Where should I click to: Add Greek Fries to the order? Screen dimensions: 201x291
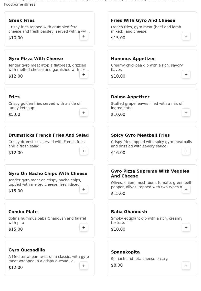click(84, 36)
